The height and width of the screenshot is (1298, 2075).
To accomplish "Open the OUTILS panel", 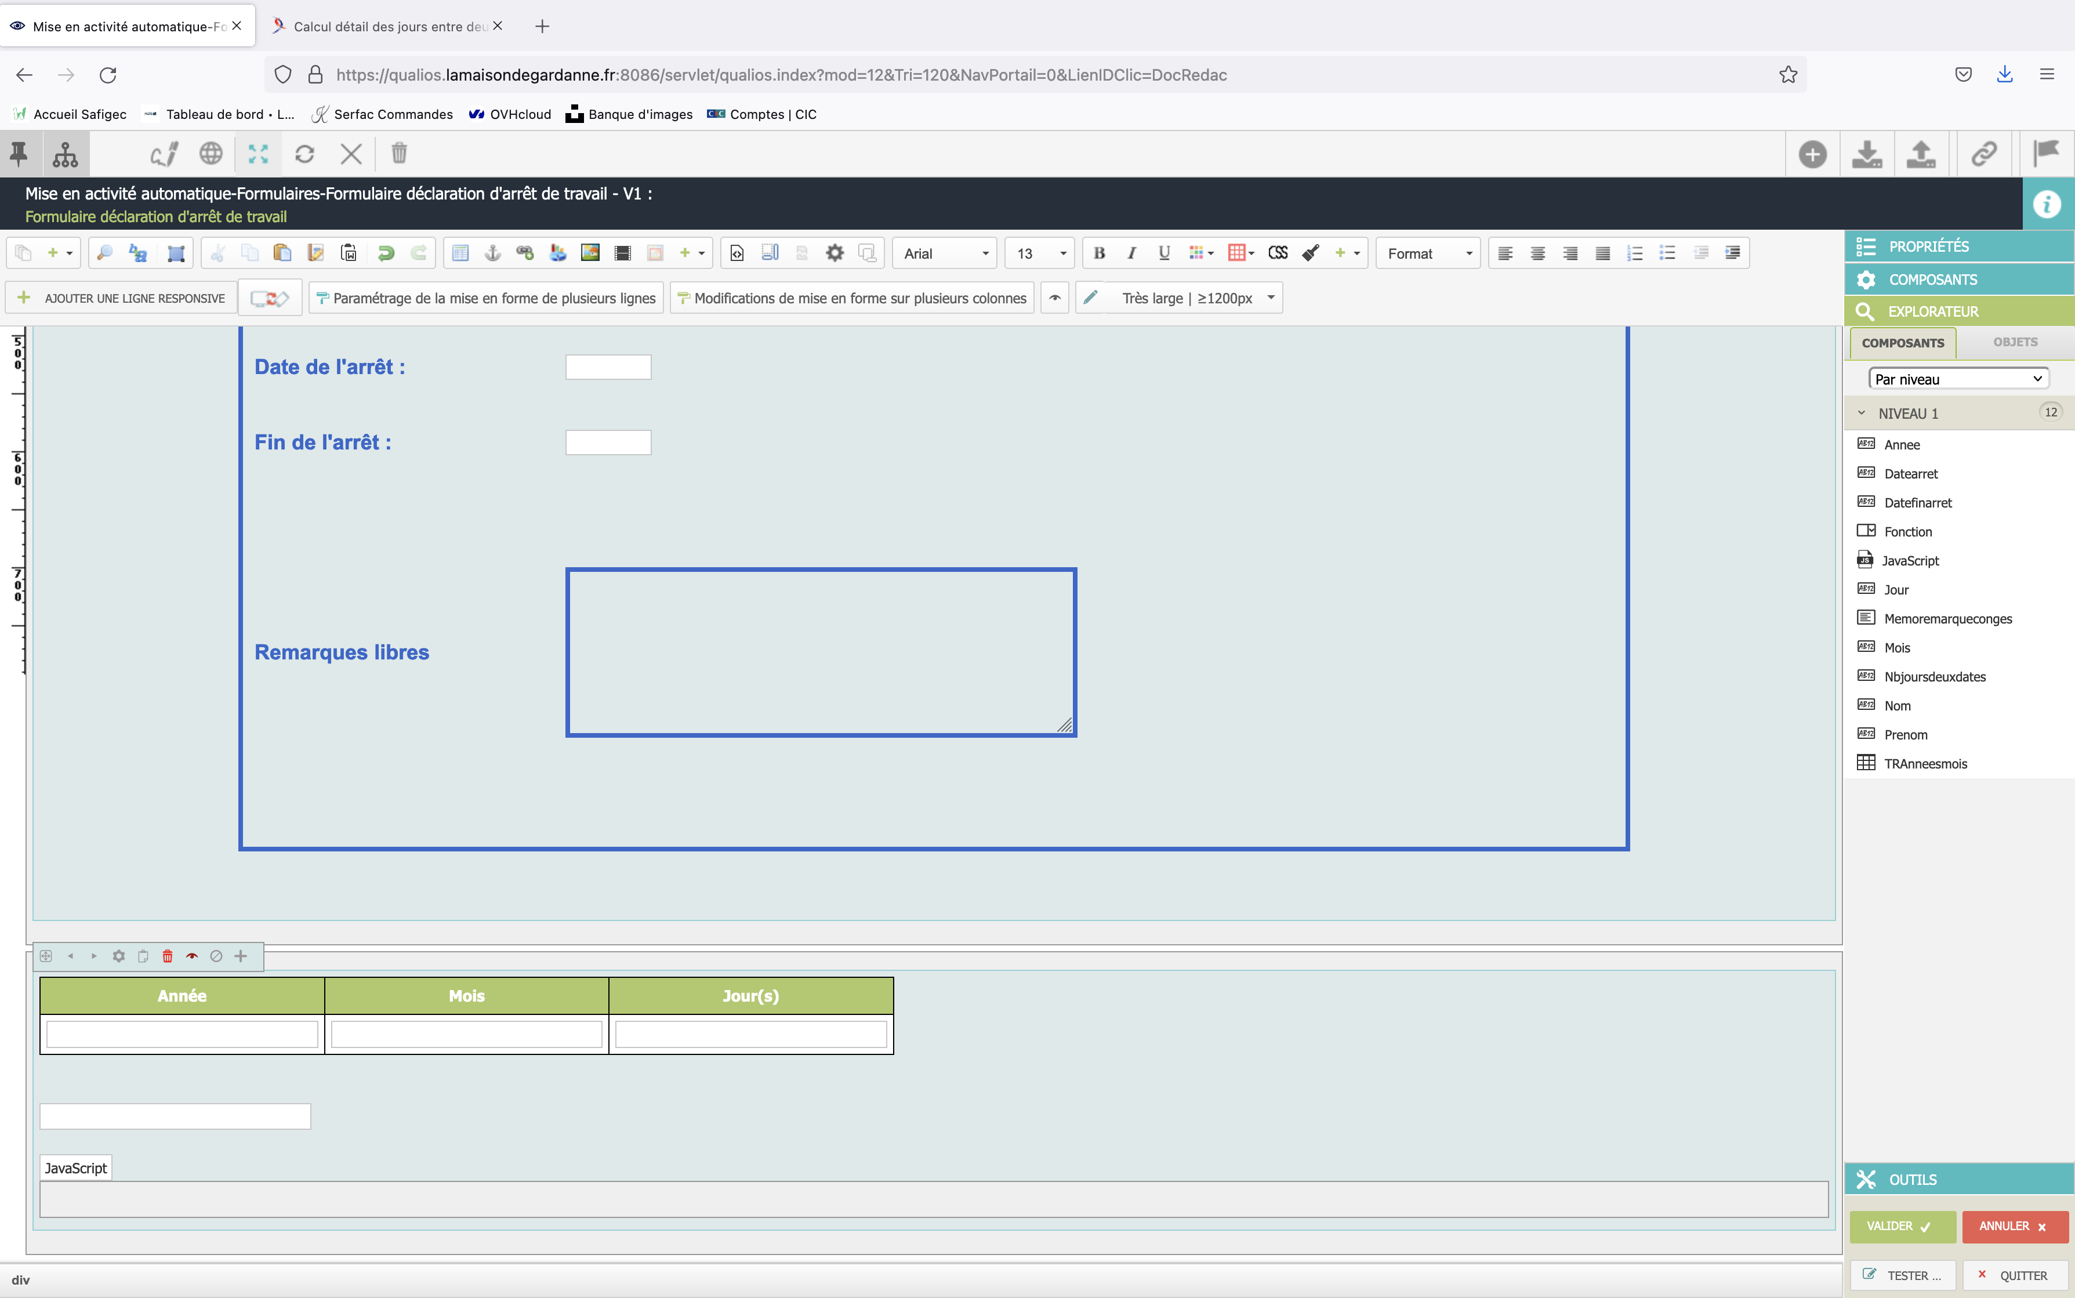I will (1959, 1180).
